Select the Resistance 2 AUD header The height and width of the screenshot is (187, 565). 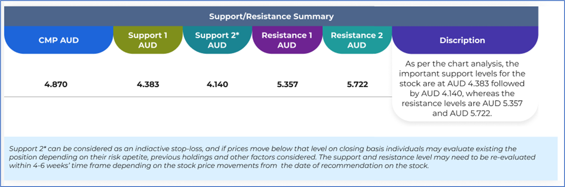(x=357, y=40)
